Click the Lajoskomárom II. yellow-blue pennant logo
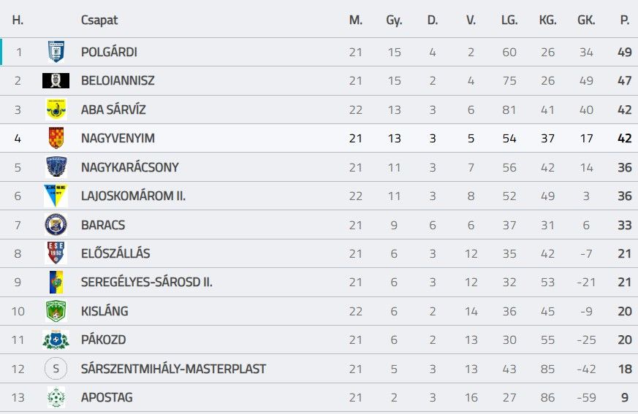638x414 pixels. tap(56, 196)
